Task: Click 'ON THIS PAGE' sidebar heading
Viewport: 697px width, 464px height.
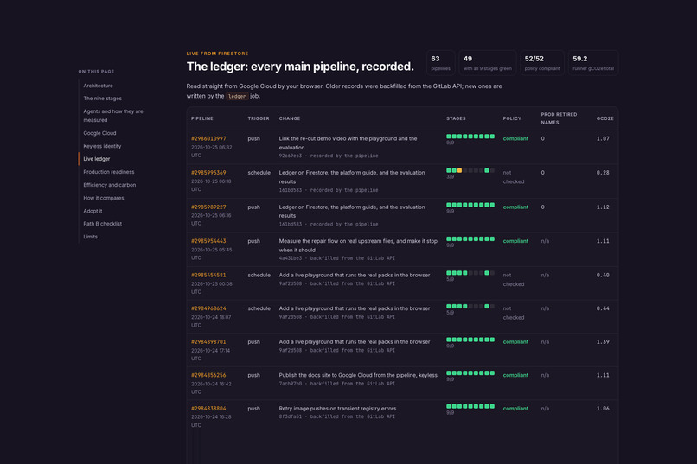Action: (96, 72)
